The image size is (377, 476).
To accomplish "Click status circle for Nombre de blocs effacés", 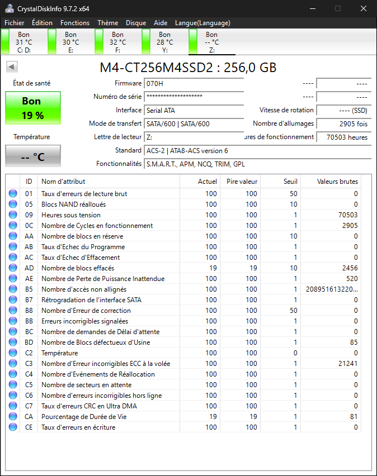I will (x=13, y=268).
